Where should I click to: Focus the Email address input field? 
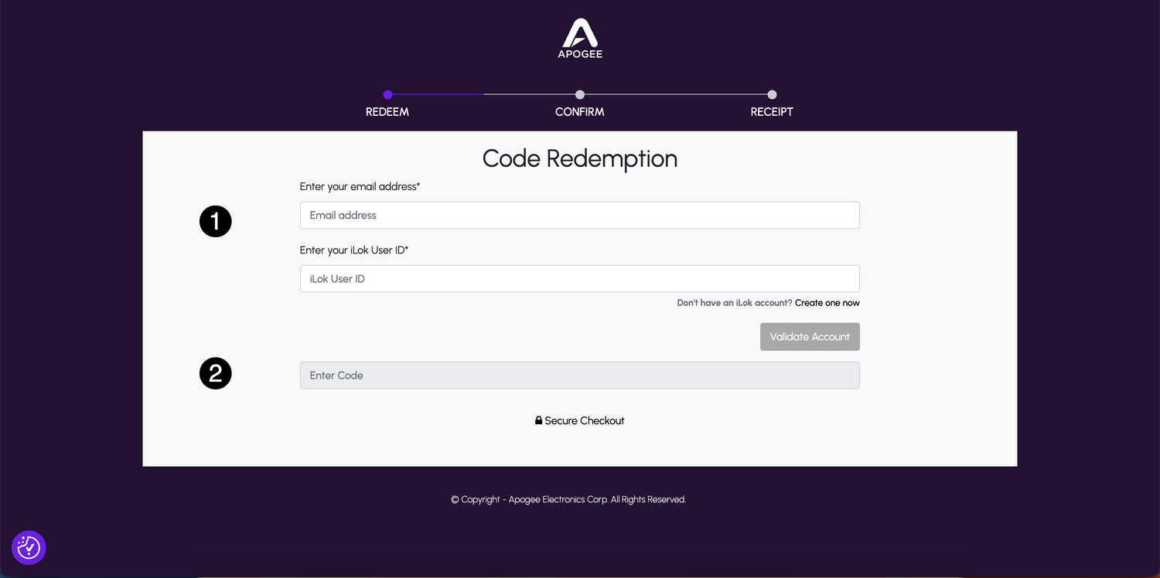[x=580, y=216]
